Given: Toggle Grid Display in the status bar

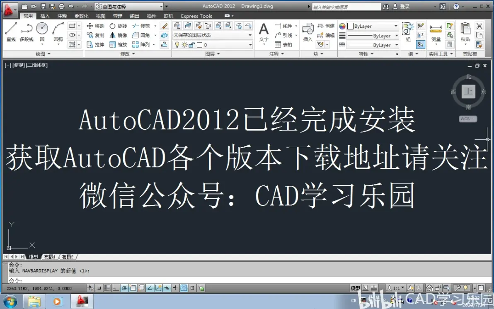Looking at the screenshot, I should coord(107,288).
